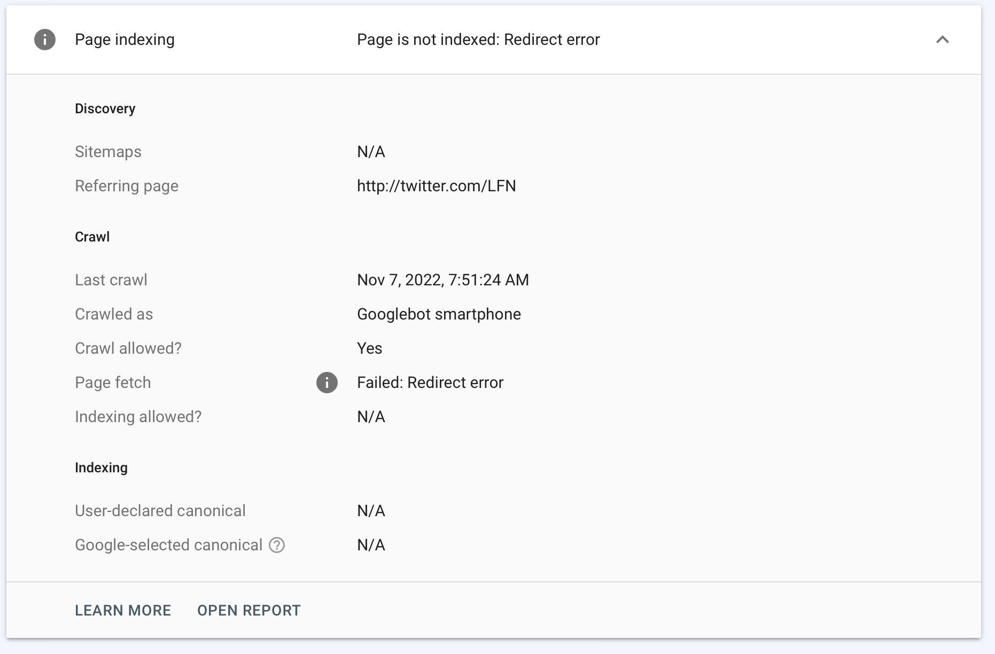This screenshot has height=654, width=995.
Task: Click the Page indexing header title
Action: [125, 40]
